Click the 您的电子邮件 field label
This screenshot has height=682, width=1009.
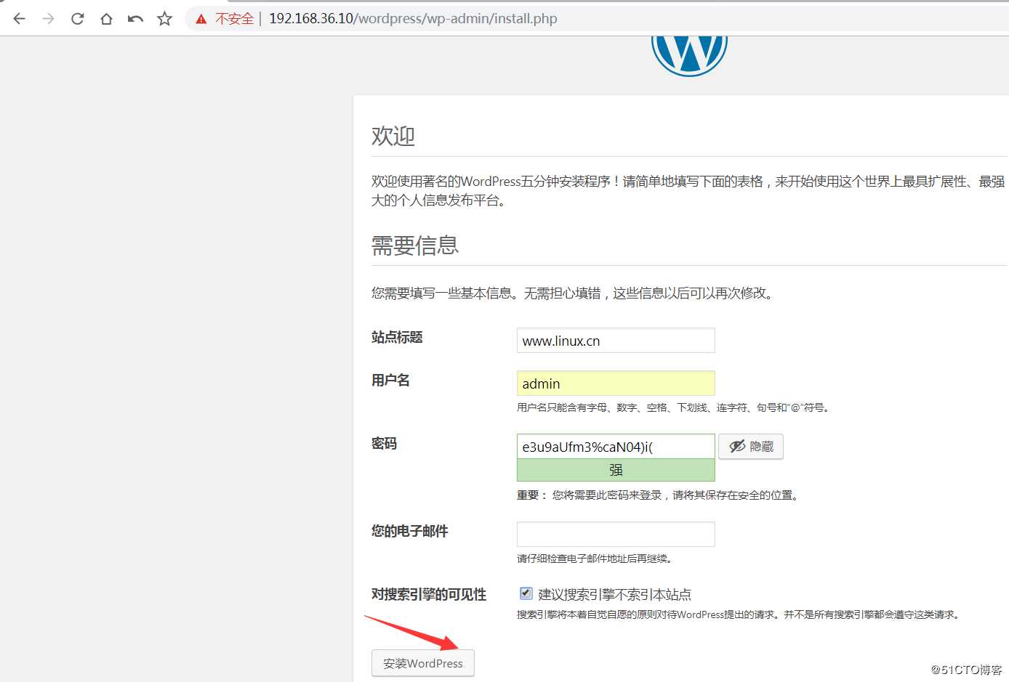coord(410,532)
